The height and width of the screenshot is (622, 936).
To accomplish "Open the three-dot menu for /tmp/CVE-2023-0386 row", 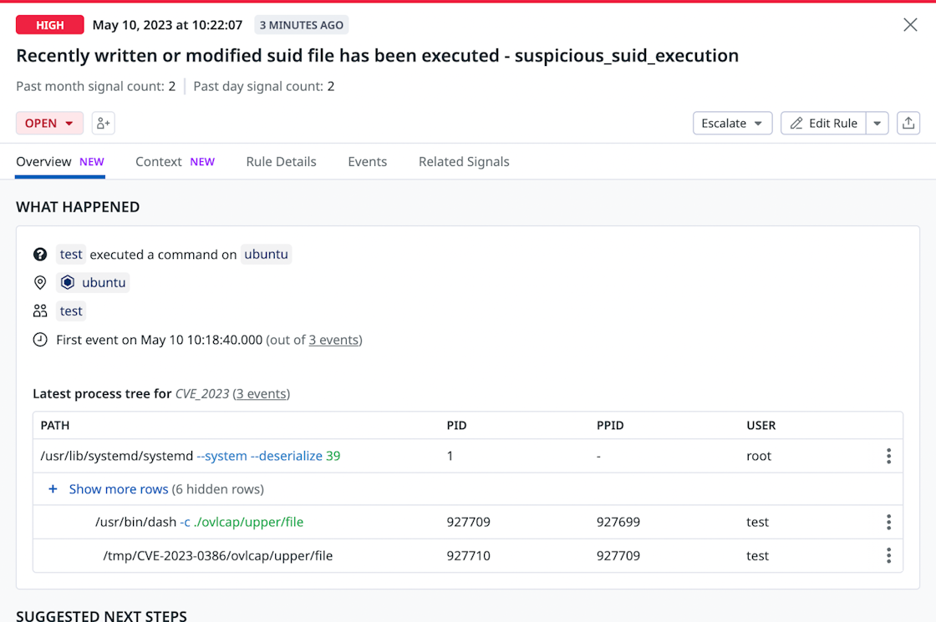I will coord(888,556).
